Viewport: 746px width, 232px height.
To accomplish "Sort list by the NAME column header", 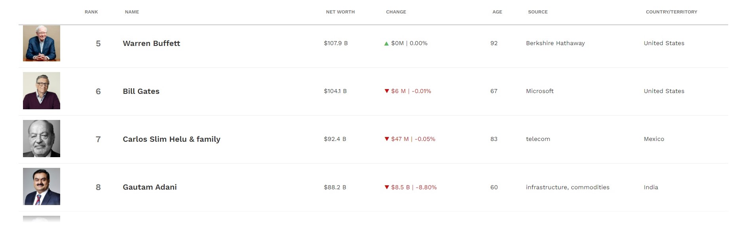I will click(x=132, y=12).
